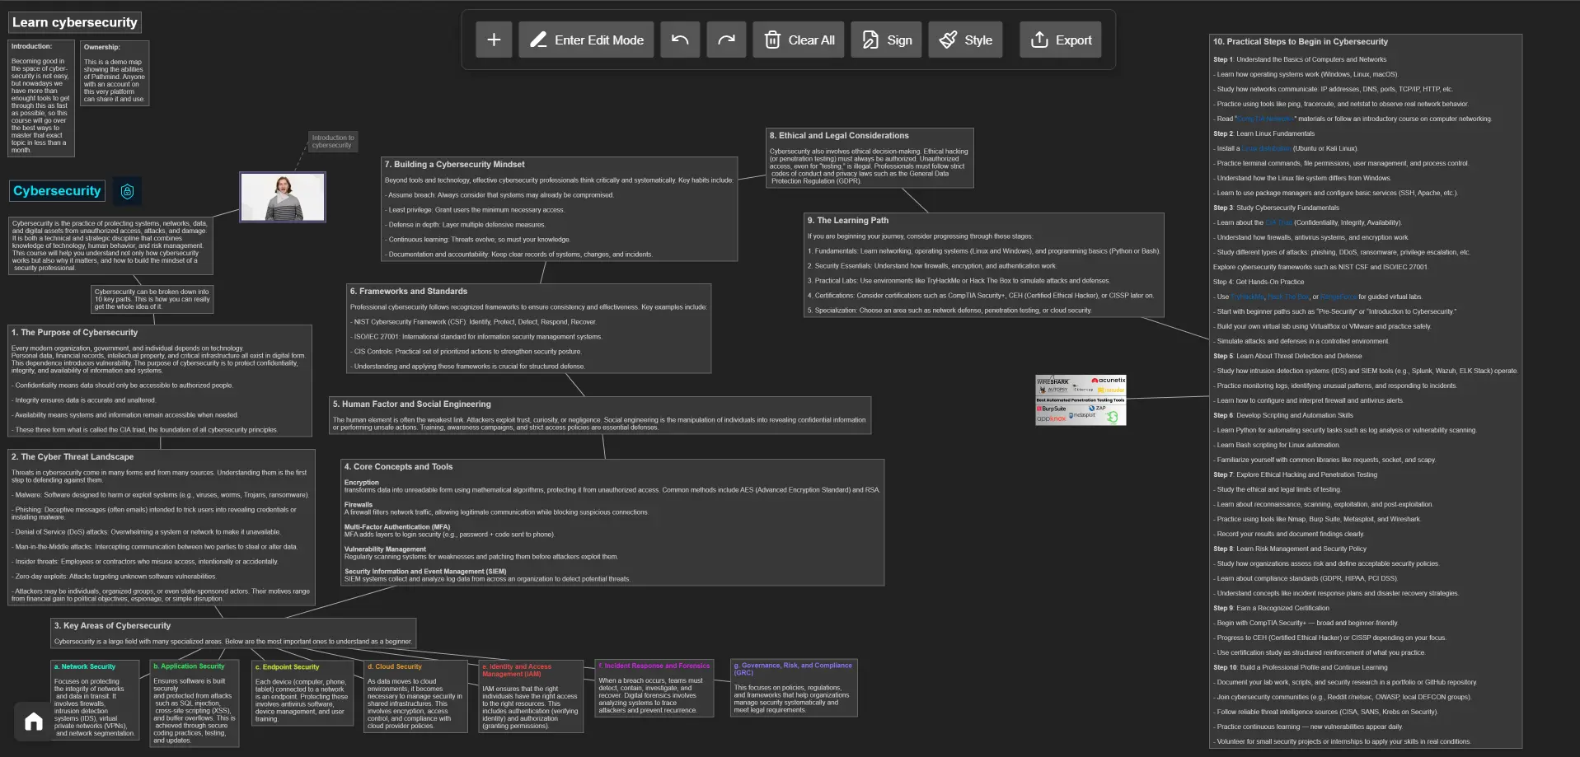Viewport: 1580px width, 757px height.
Task: Follow the CompTIA Network+ link
Action: [x=1265, y=119]
